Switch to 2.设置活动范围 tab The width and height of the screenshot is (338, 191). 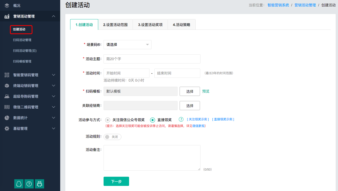(116, 25)
